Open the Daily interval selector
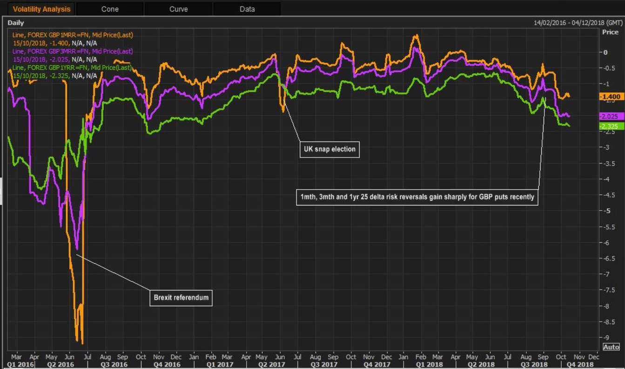This screenshot has width=625, height=369. pyautogui.click(x=16, y=23)
